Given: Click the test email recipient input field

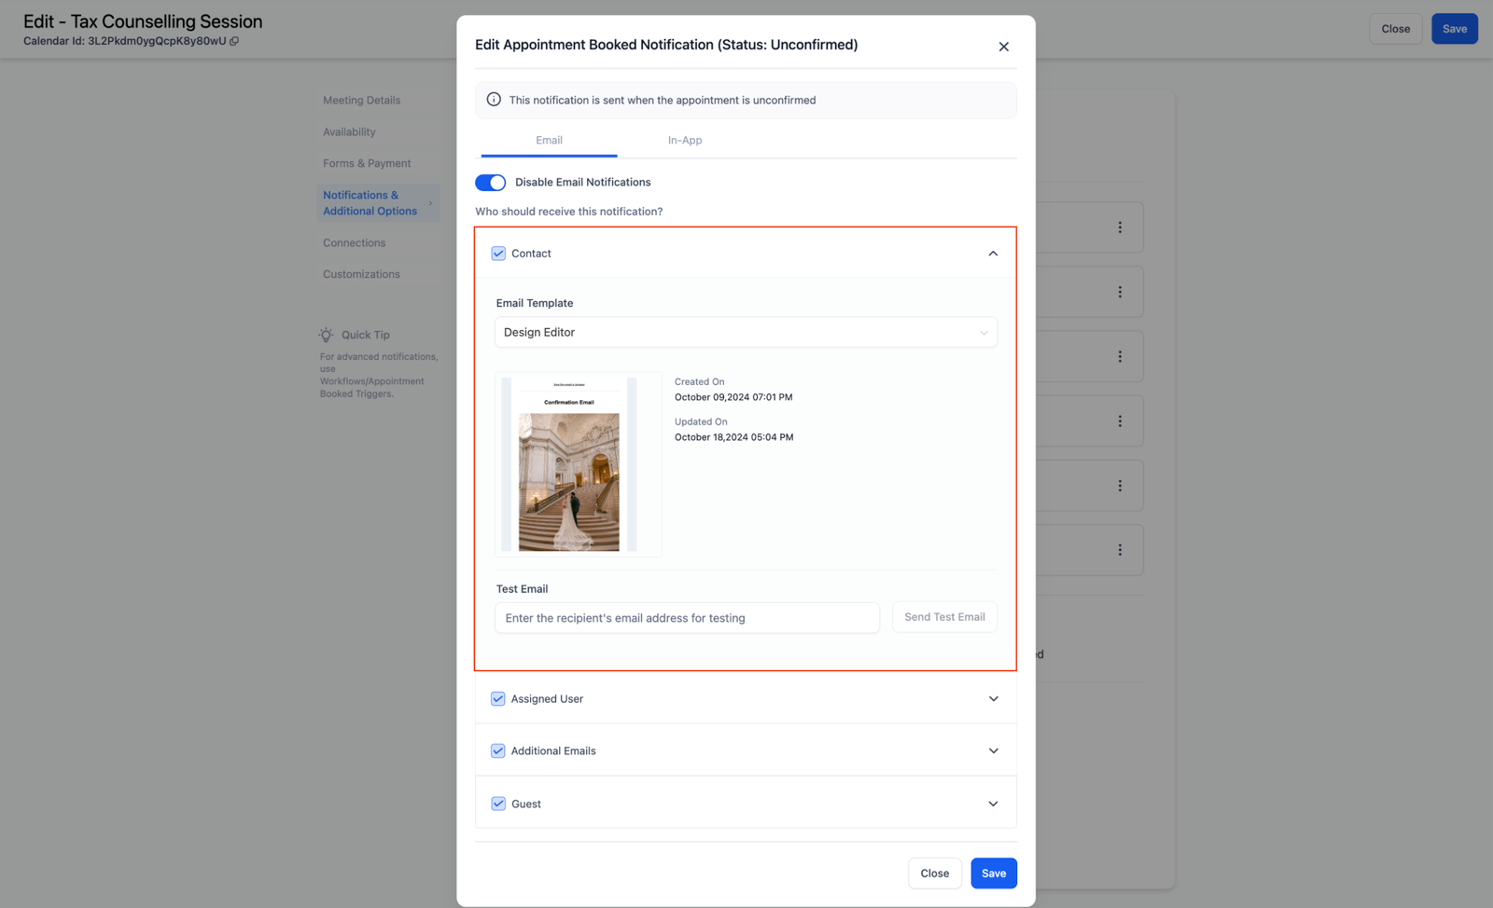Looking at the screenshot, I should point(687,618).
